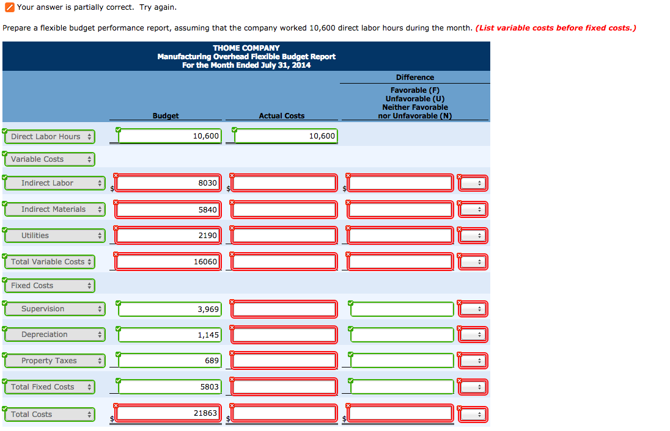Image resolution: width=670 pixels, height=431 pixels.
Task: Click the Actual Costs field for Depreciation
Action: [x=284, y=334]
